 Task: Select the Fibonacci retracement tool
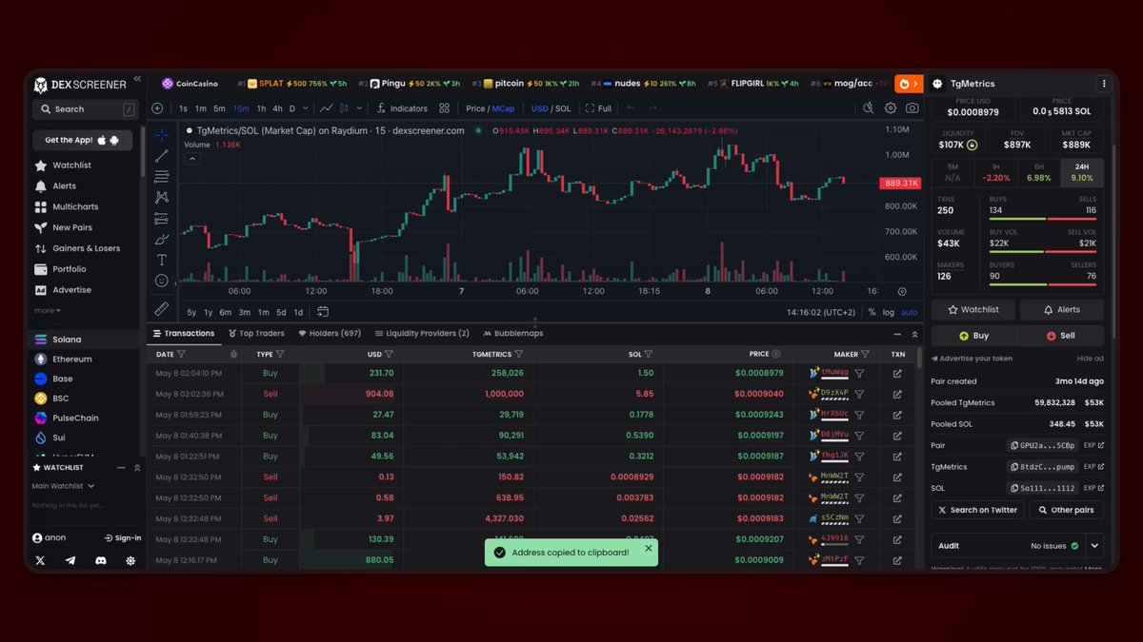[162, 176]
